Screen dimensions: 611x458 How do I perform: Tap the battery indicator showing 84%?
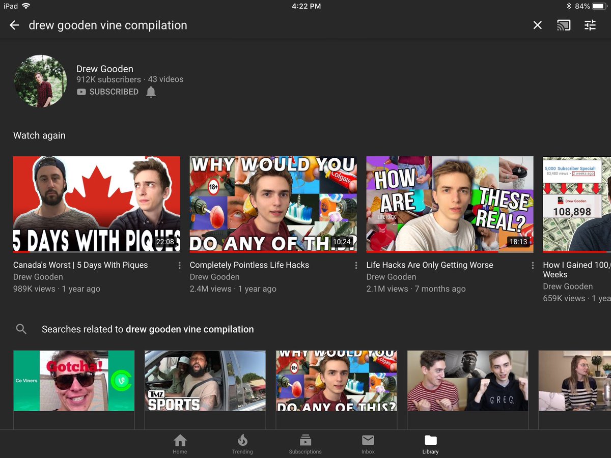click(592, 6)
